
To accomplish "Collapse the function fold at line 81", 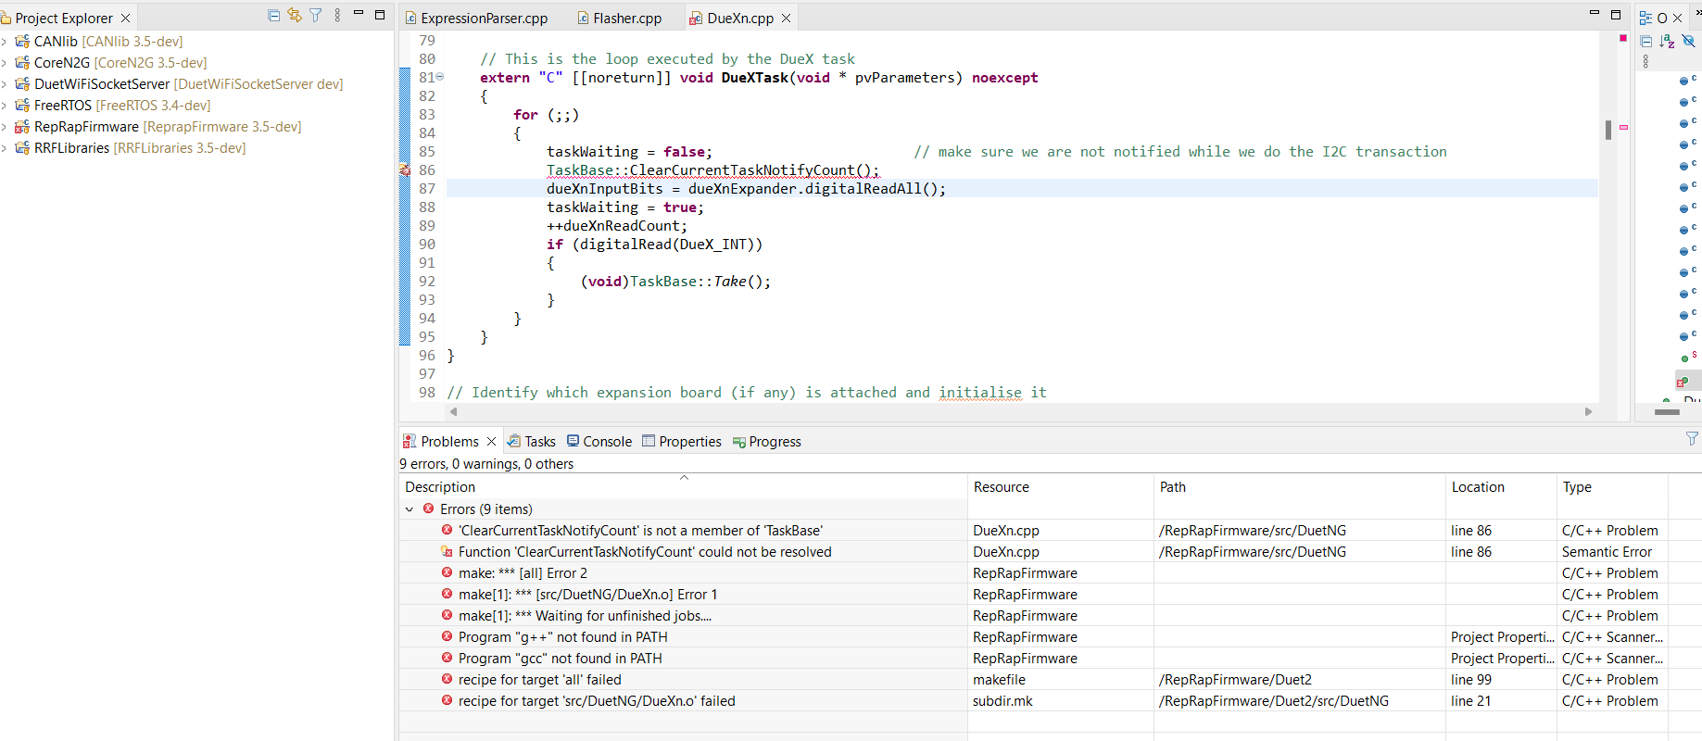I will tap(440, 77).
